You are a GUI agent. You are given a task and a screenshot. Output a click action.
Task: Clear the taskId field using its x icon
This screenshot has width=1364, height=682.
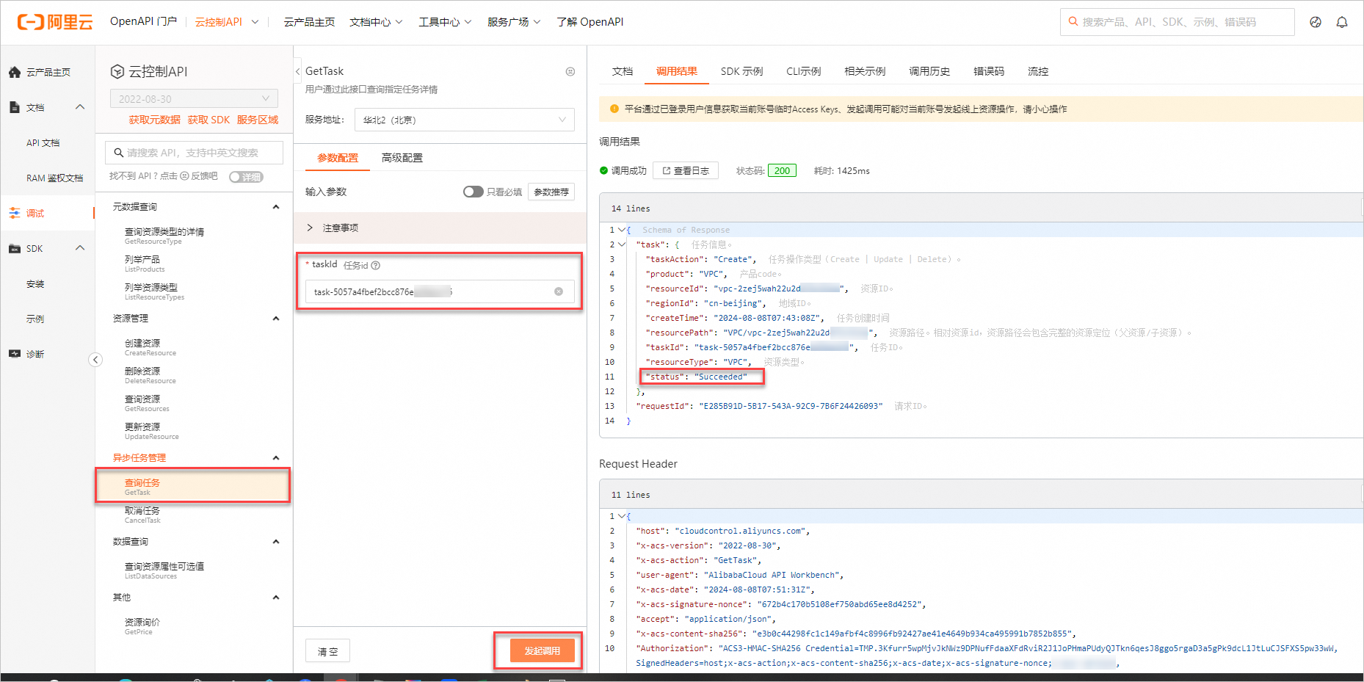[558, 291]
